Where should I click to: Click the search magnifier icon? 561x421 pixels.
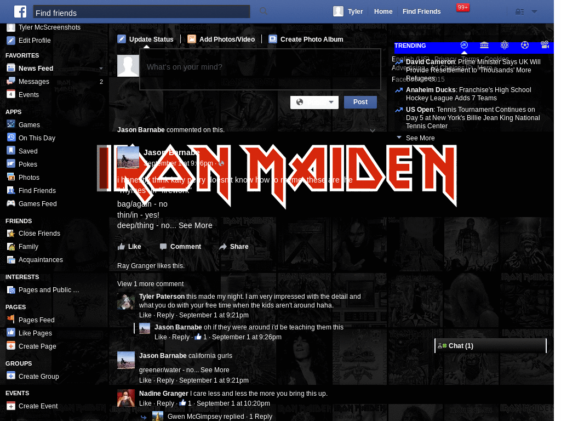[x=264, y=11]
